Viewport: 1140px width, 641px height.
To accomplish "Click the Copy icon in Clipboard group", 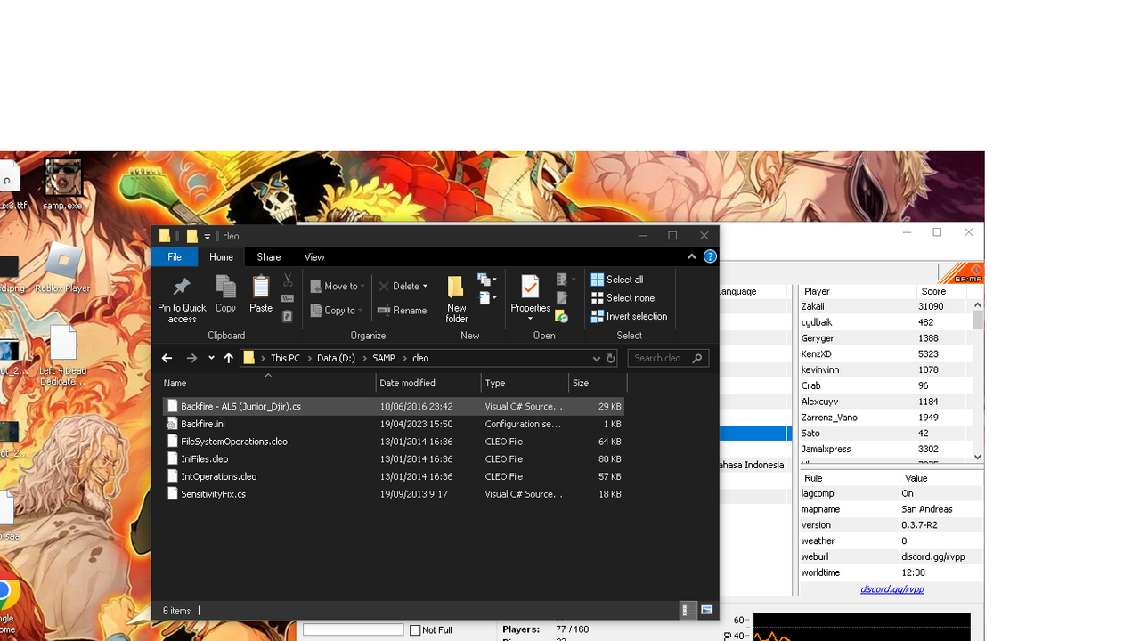I will coord(225,287).
